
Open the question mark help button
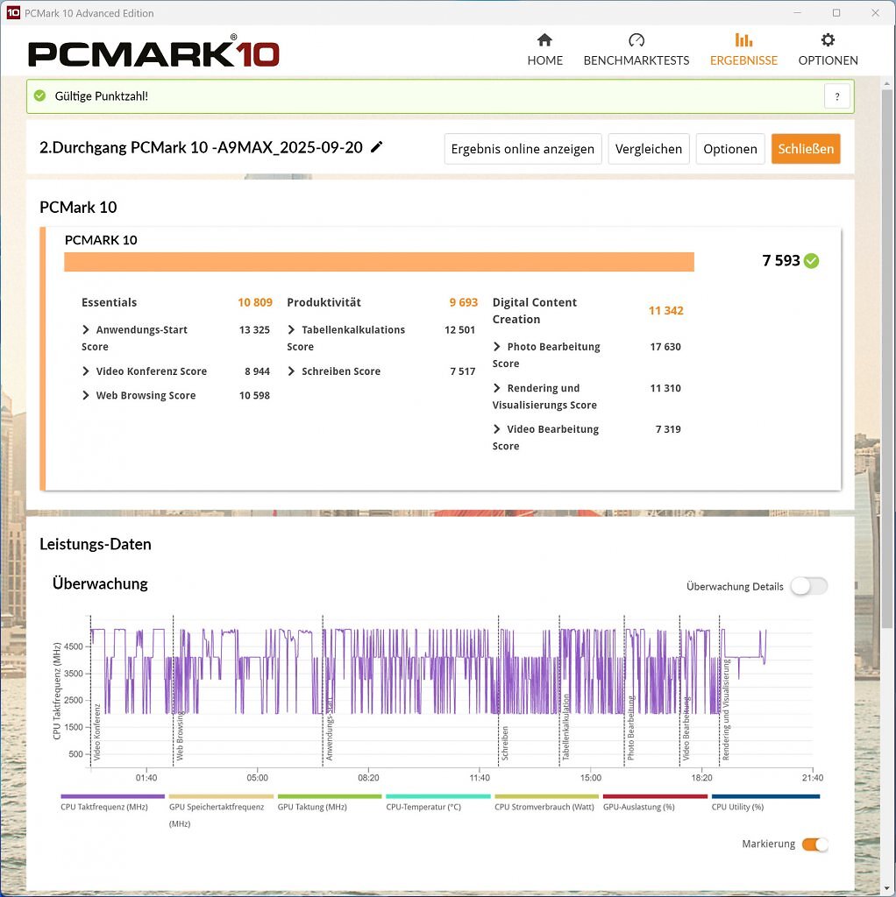pyautogui.click(x=836, y=96)
